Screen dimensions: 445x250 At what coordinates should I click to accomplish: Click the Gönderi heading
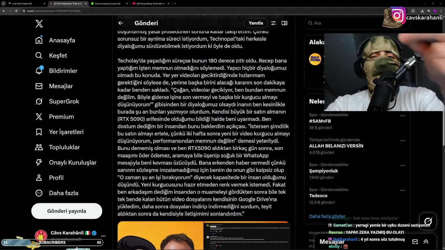[x=146, y=23]
